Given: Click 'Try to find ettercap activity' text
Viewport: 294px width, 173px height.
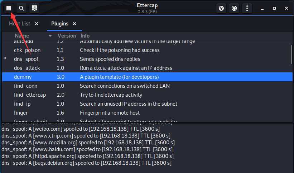Looking at the screenshot, I should point(111,95).
